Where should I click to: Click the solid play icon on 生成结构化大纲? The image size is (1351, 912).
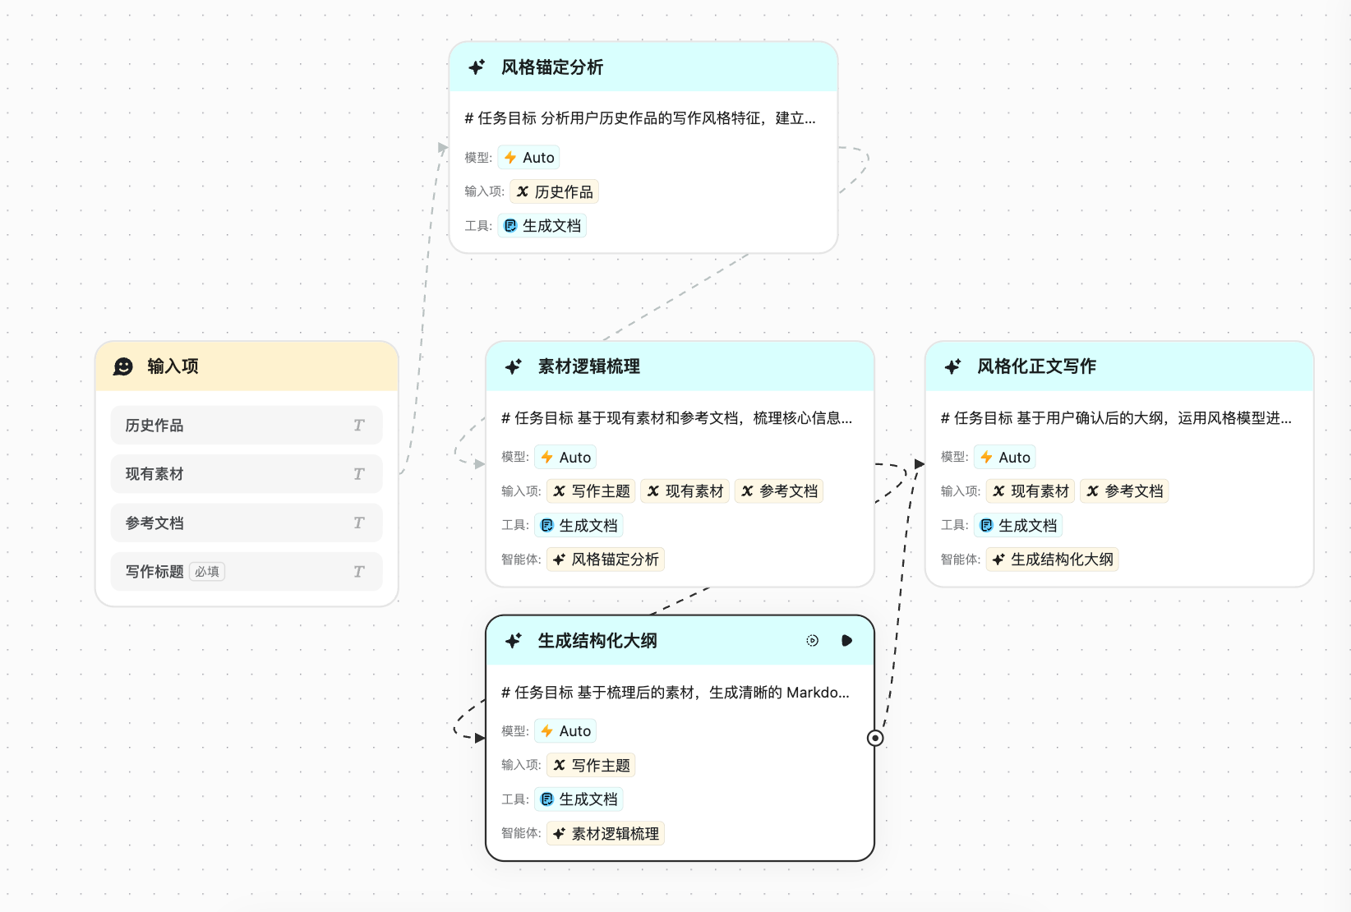[846, 641]
